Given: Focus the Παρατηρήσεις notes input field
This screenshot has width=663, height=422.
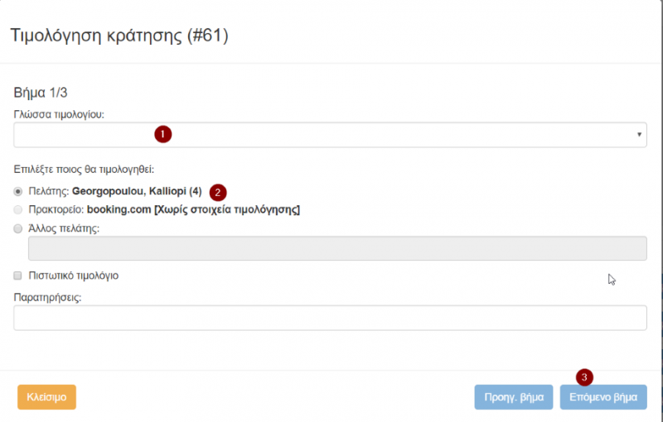Looking at the screenshot, I should pyautogui.click(x=330, y=318).
